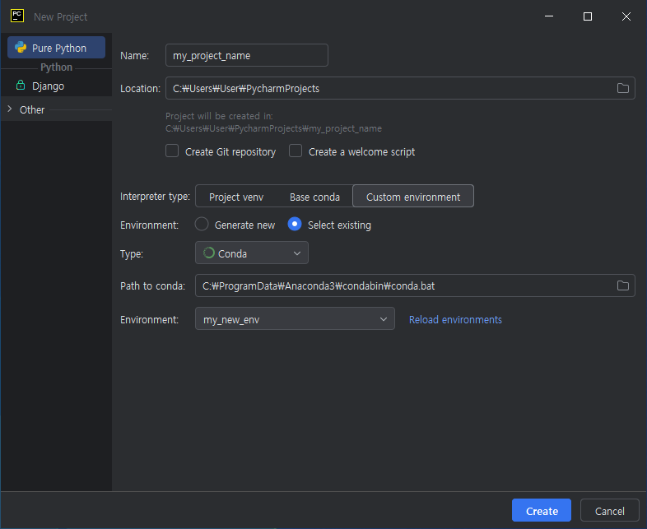Enable Create a welcome script checkbox
This screenshot has height=529, width=647.
[296, 151]
